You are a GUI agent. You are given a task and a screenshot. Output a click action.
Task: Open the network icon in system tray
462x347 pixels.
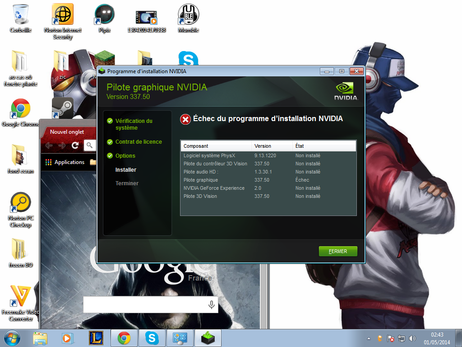click(x=401, y=338)
